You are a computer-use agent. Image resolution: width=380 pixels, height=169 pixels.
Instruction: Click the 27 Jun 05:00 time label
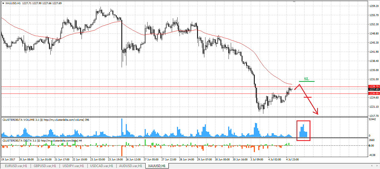click(x=151, y=160)
